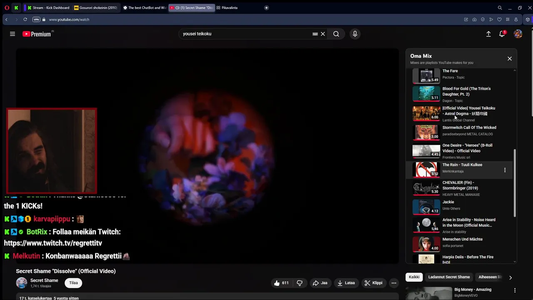Select Ladannut Secret Shame filter chip
The image size is (533, 300).
449,277
